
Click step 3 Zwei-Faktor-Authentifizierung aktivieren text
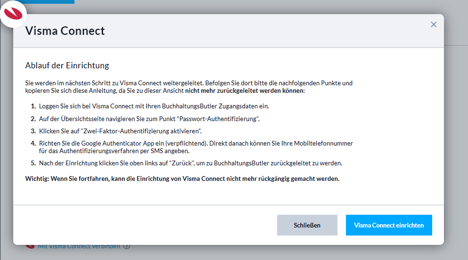pos(120,131)
